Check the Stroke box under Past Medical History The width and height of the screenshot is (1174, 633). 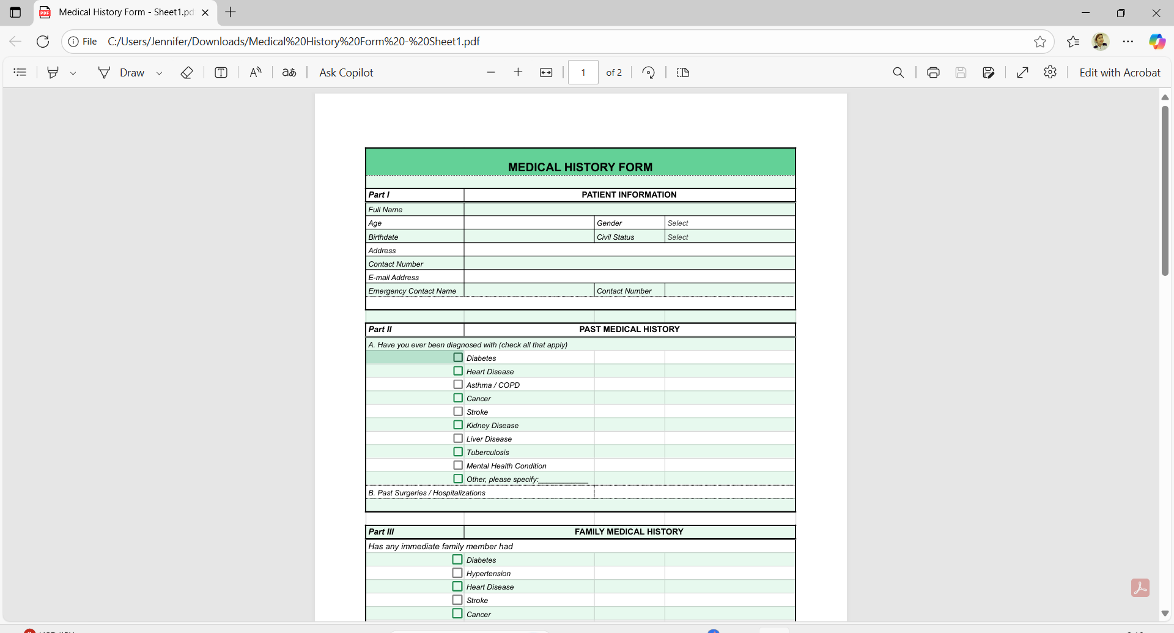pos(458,412)
